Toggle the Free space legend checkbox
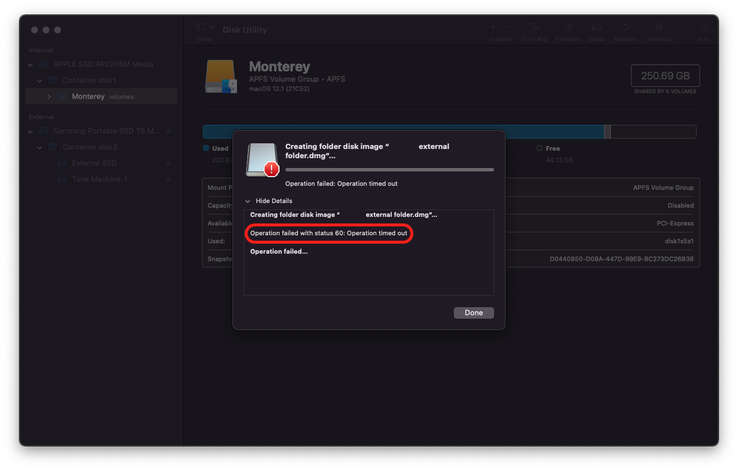 (x=538, y=148)
